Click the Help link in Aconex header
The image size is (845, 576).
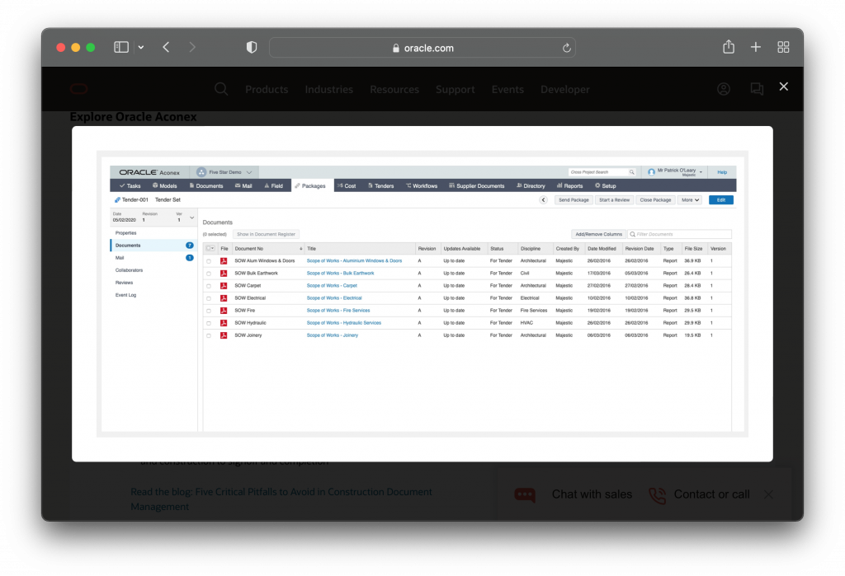722,172
